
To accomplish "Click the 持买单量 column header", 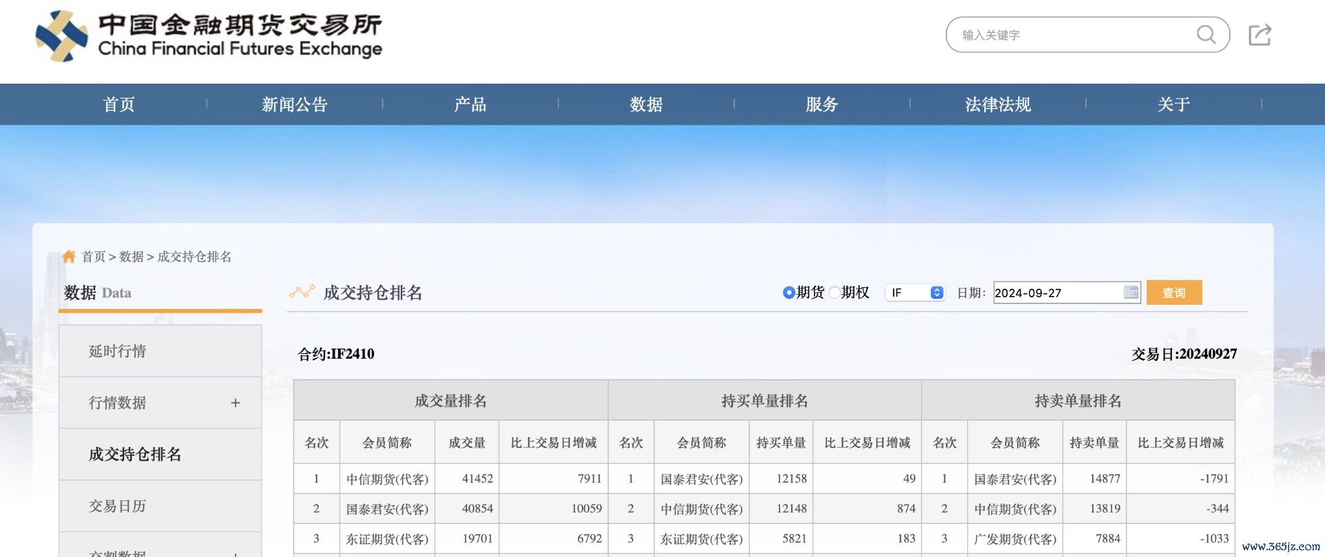I will [781, 442].
